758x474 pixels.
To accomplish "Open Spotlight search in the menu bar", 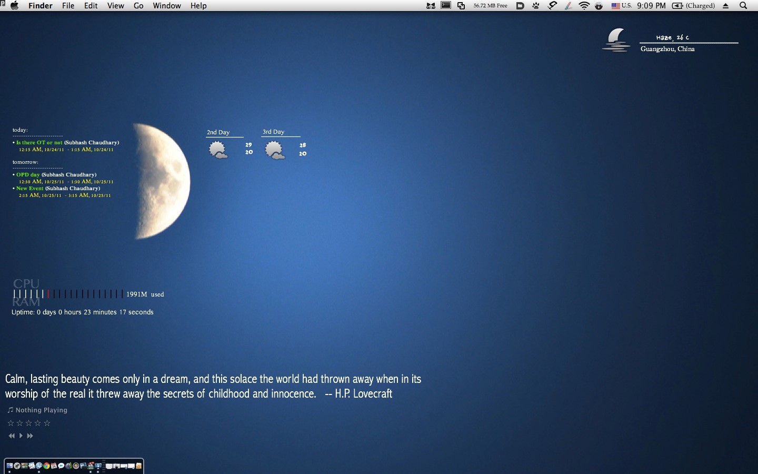I will point(743,6).
